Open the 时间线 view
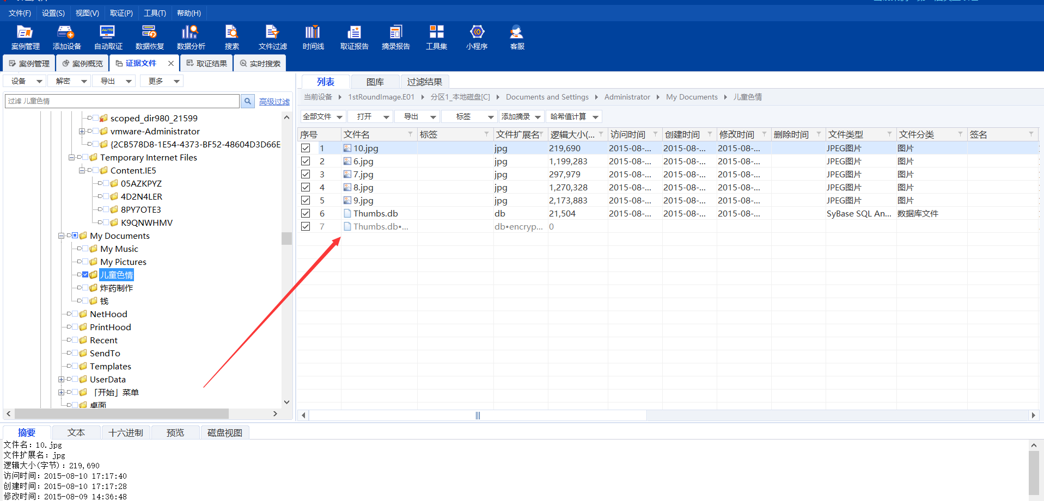Screen dimensions: 1044x501 coord(313,38)
